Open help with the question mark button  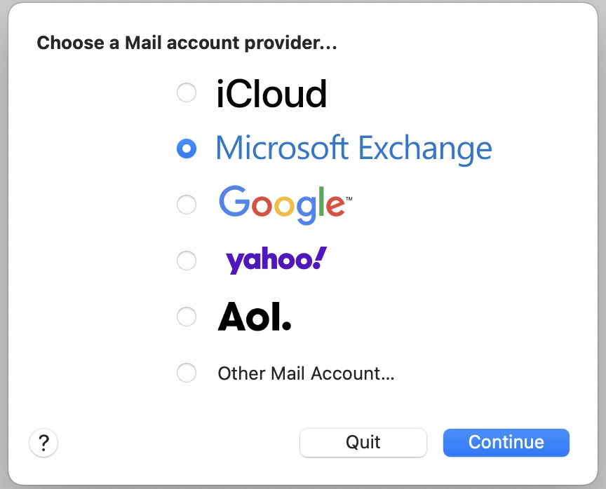(43, 443)
